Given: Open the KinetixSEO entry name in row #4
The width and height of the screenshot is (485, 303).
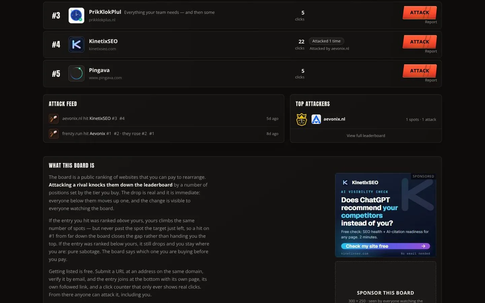Looking at the screenshot, I should coord(103,41).
